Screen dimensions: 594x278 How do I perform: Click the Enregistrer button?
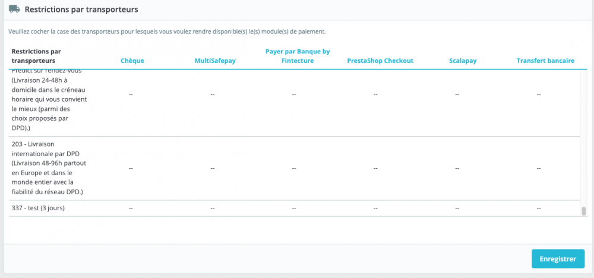558,258
